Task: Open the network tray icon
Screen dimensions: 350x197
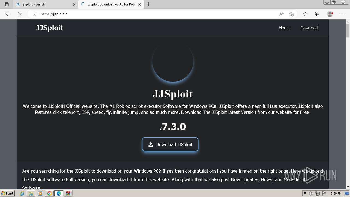Action: 317,193
